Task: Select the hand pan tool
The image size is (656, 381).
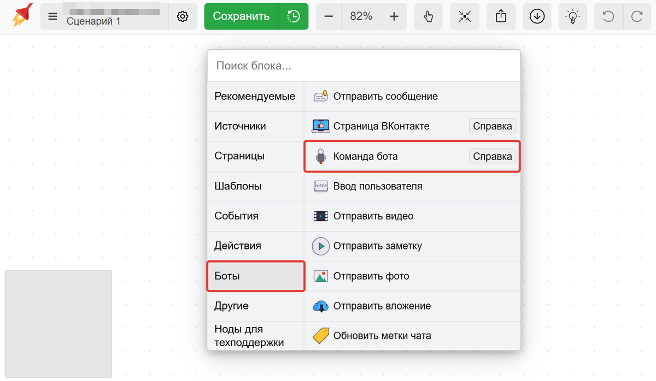Action: click(x=429, y=16)
